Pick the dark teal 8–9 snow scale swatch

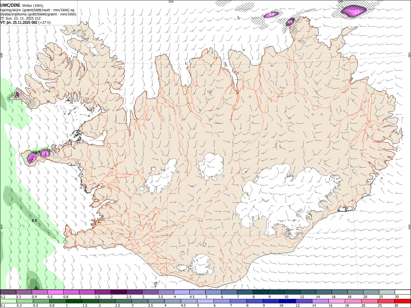261,292
